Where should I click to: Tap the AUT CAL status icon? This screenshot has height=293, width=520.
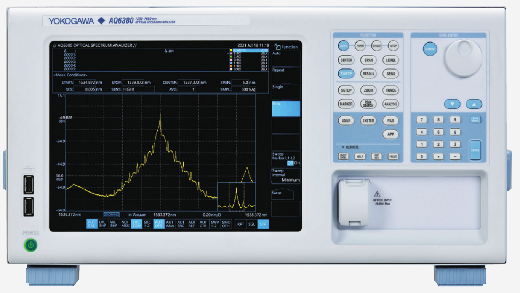point(92,224)
